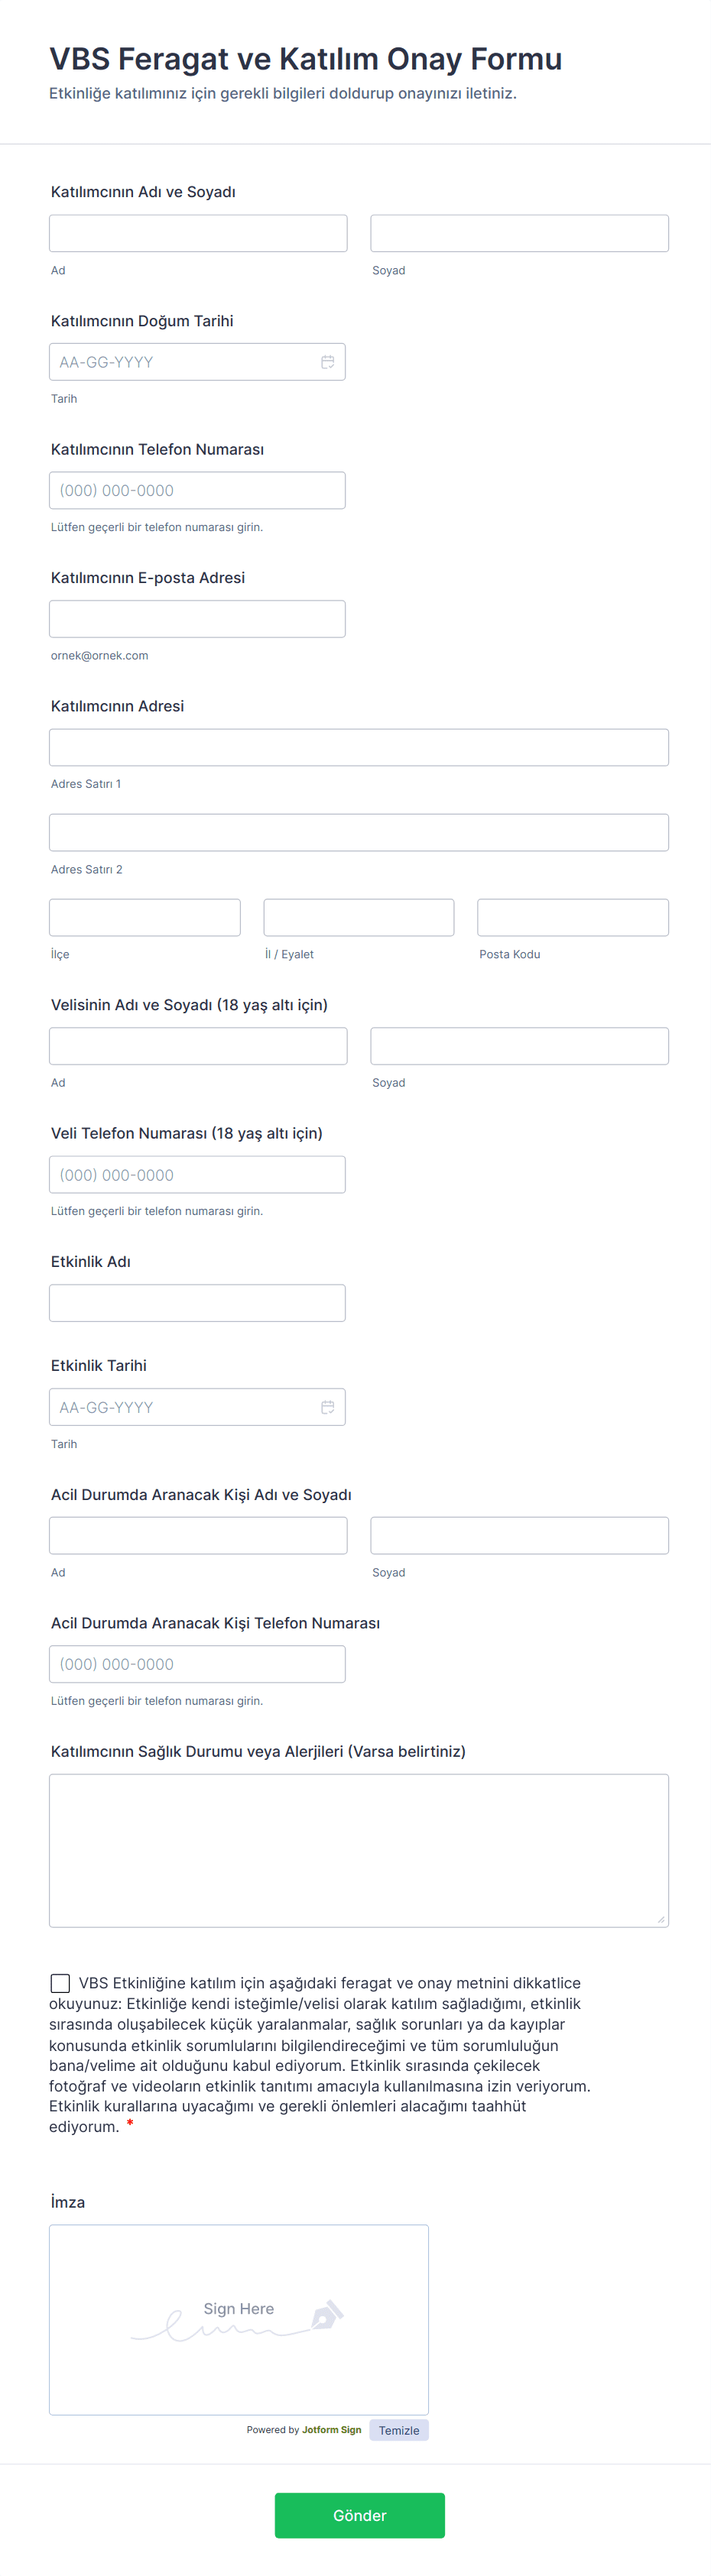
Task: Open calendar icon for birth date
Action: 327,362
